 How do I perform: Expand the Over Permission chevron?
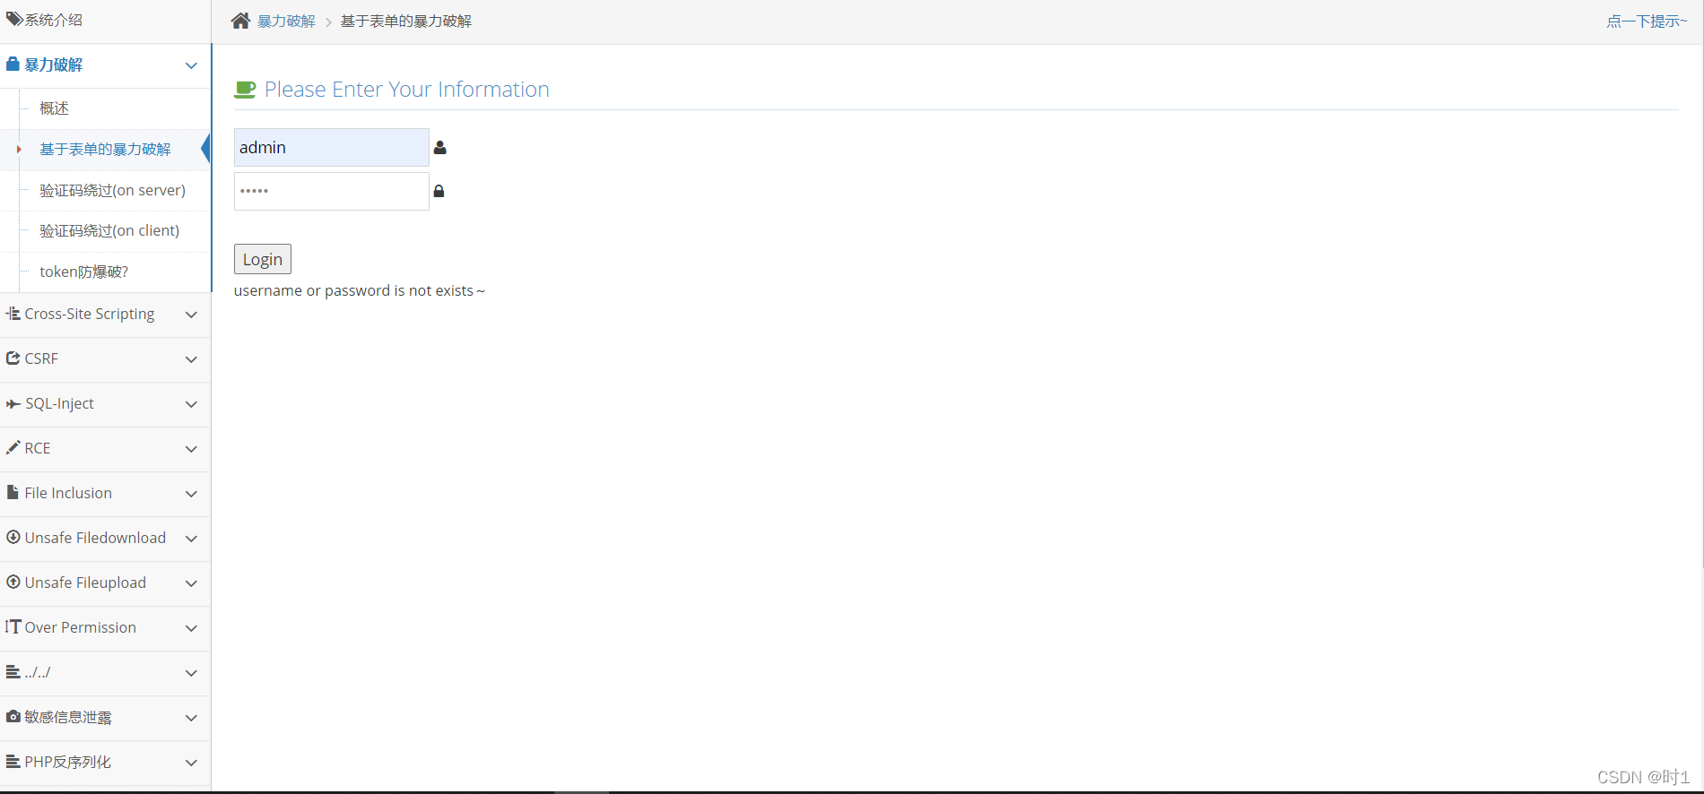pyautogui.click(x=191, y=628)
